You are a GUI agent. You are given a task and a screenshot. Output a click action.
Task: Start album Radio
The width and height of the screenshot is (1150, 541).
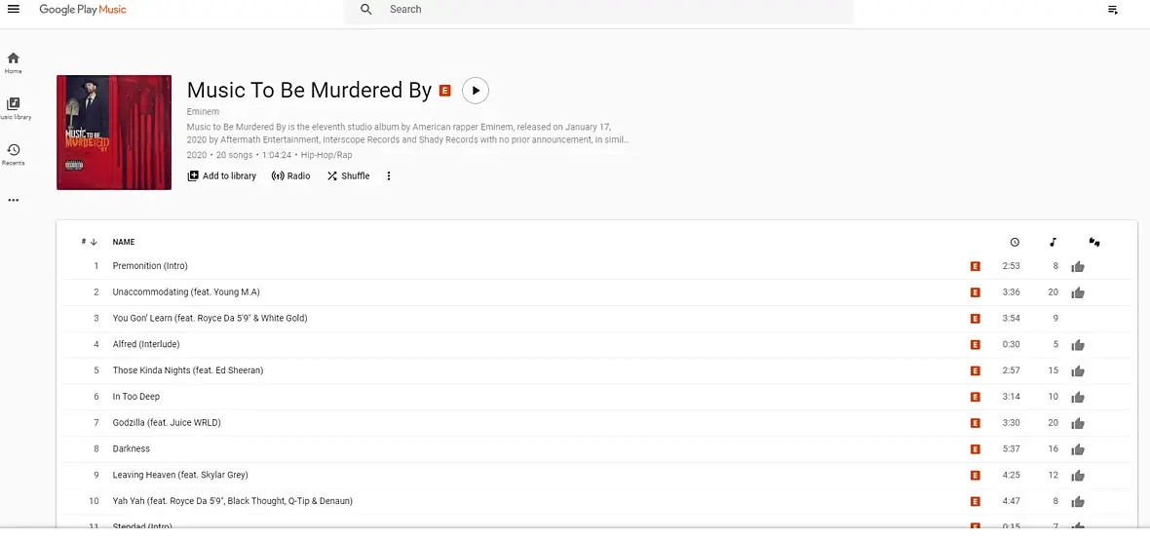click(291, 176)
